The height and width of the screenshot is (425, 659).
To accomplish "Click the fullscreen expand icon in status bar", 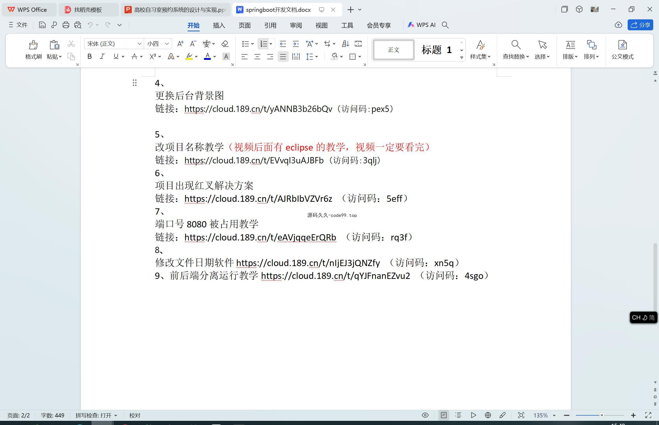I will (648, 415).
